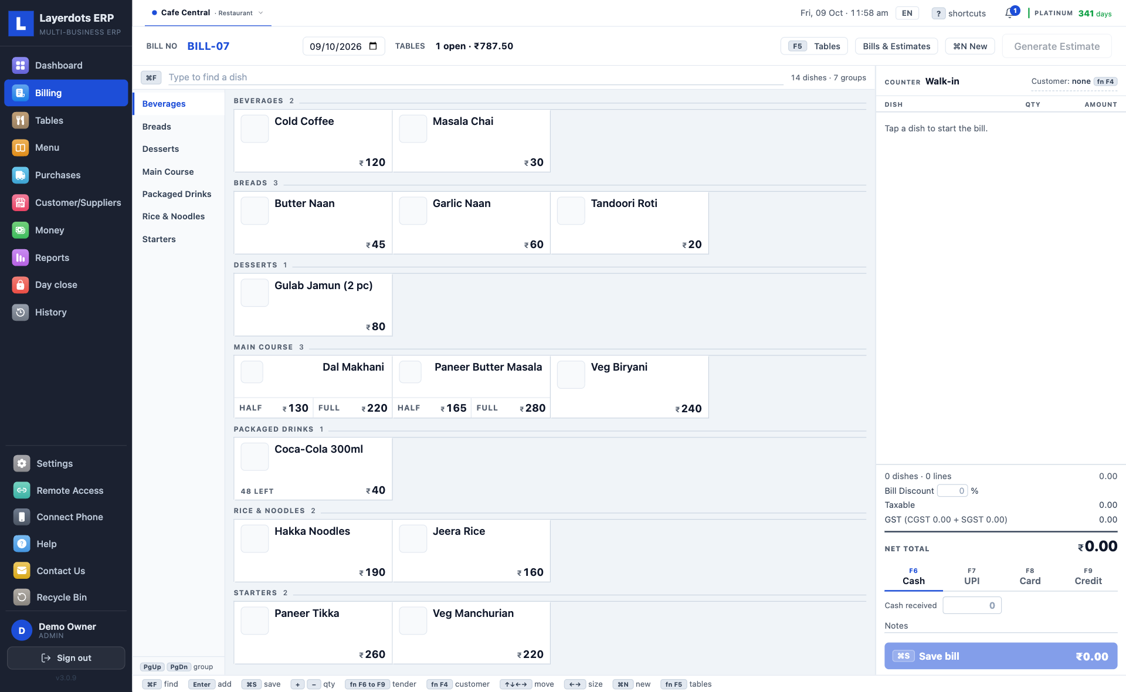Viewport: 1126px width, 692px height.
Task: Add Dal Makhani HALF portion
Action: pyautogui.click(x=273, y=408)
